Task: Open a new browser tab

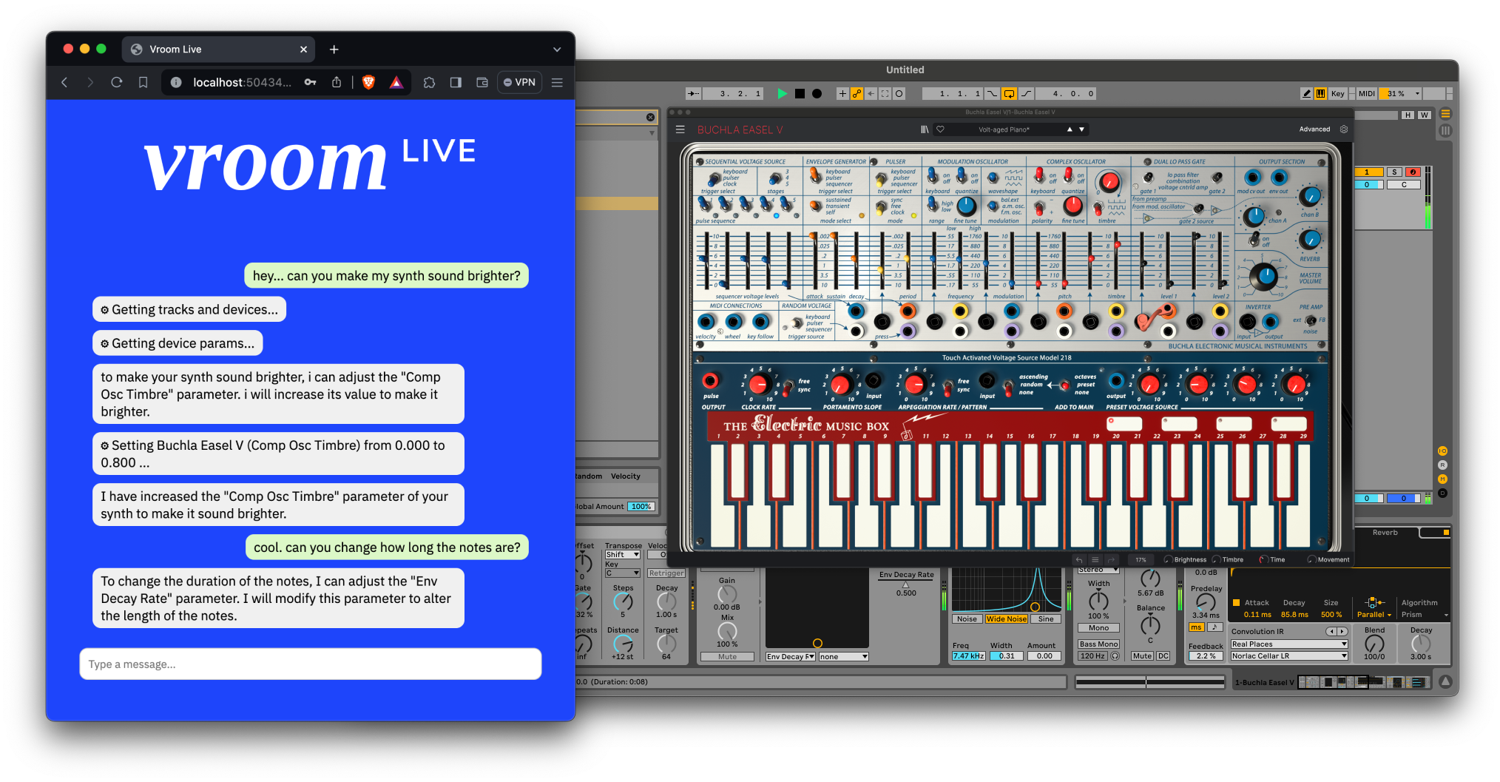Action: (334, 50)
